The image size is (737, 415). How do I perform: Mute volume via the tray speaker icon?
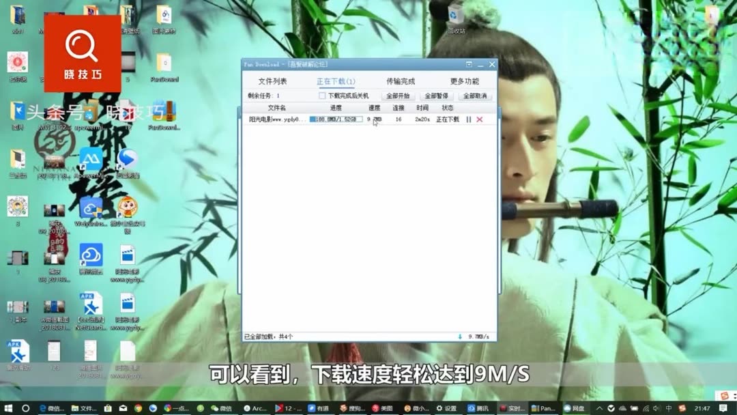[x=656, y=408]
